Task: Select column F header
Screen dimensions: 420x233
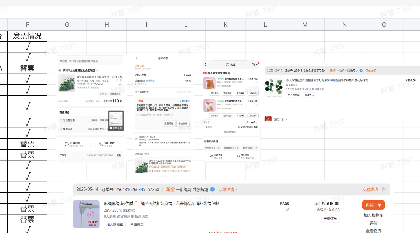Action: pyautogui.click(x=27, y=25)
